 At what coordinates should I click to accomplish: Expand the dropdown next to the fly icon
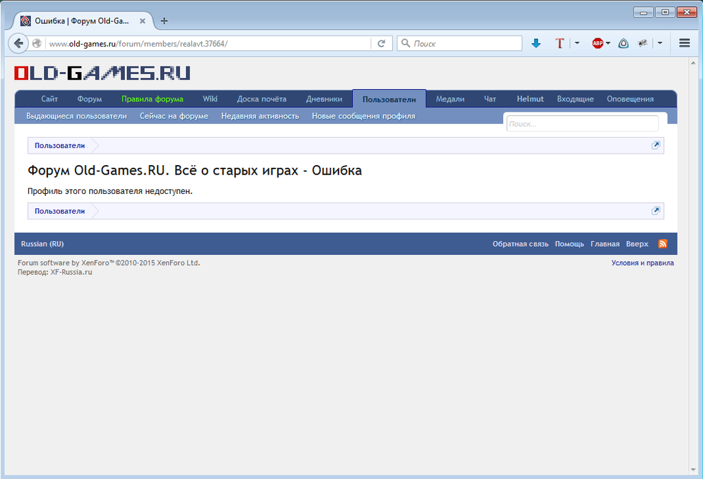pos(659,42)
